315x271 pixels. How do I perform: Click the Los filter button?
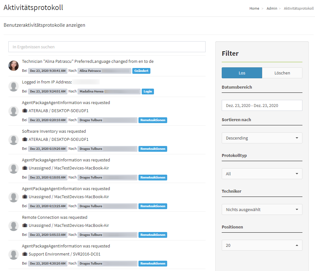(242, 73)
